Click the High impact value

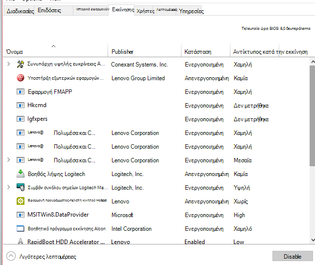point(240,215)
